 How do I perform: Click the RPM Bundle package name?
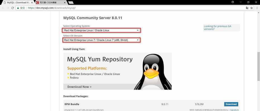pyautogui.click(x=72, y=104)
